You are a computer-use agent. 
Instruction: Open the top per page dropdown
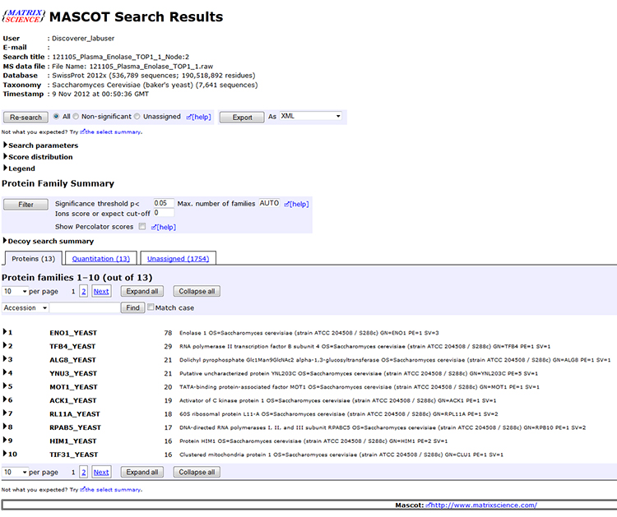(x=15, y=291)
